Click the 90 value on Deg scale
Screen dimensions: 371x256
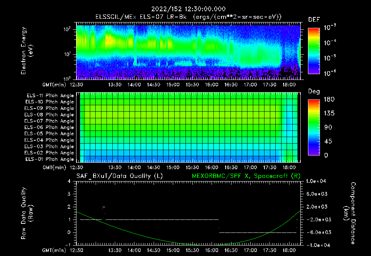coord(328,128)
